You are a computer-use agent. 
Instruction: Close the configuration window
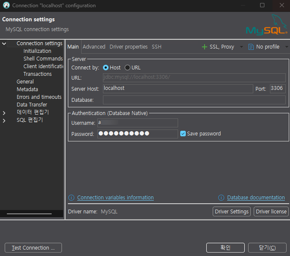coord(282,5)
